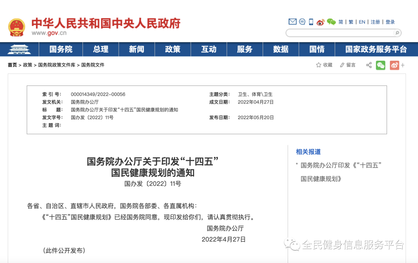Viewport: 418px width, 263px height.
Task: Open the 新闻 menu item
Action: tap(137, 49)
